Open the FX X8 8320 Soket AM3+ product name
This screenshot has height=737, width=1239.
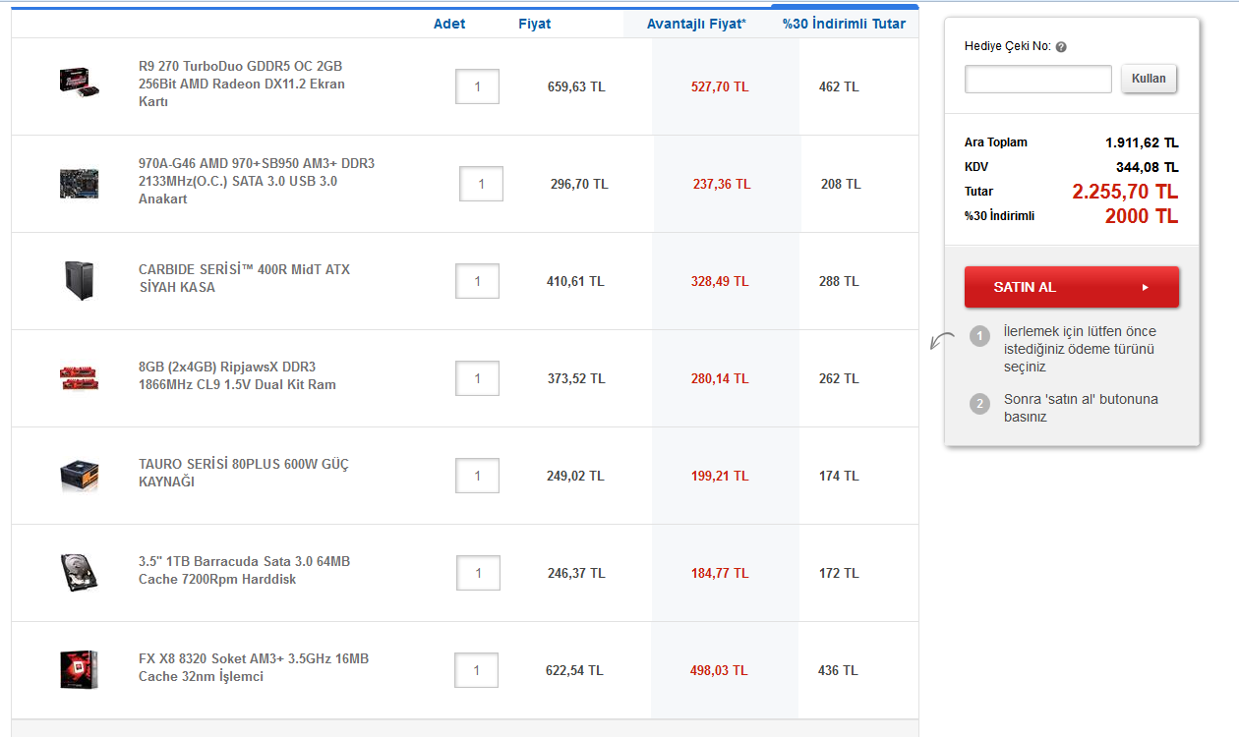(x=254, y=667)
